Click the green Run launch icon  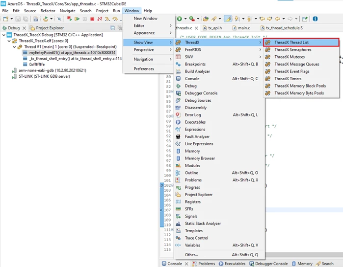[180, 19]
